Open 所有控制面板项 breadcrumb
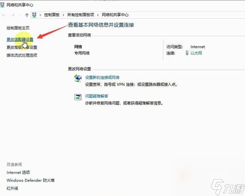This screenshot has height=196, width=245. [81, 15]
